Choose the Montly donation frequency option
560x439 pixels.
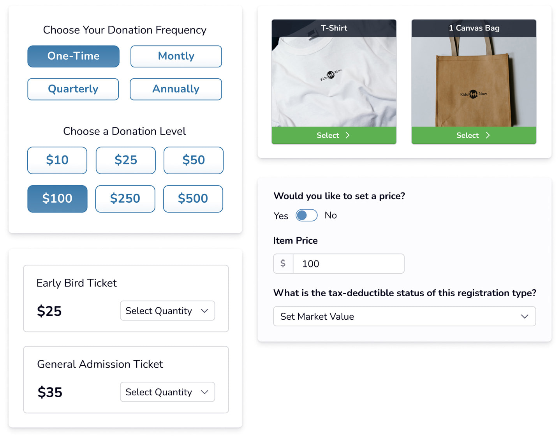point(176,56)
